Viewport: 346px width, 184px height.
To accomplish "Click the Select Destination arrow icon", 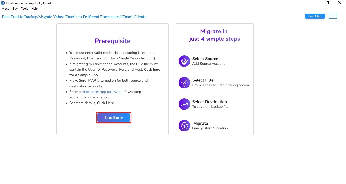I will 184,104.
